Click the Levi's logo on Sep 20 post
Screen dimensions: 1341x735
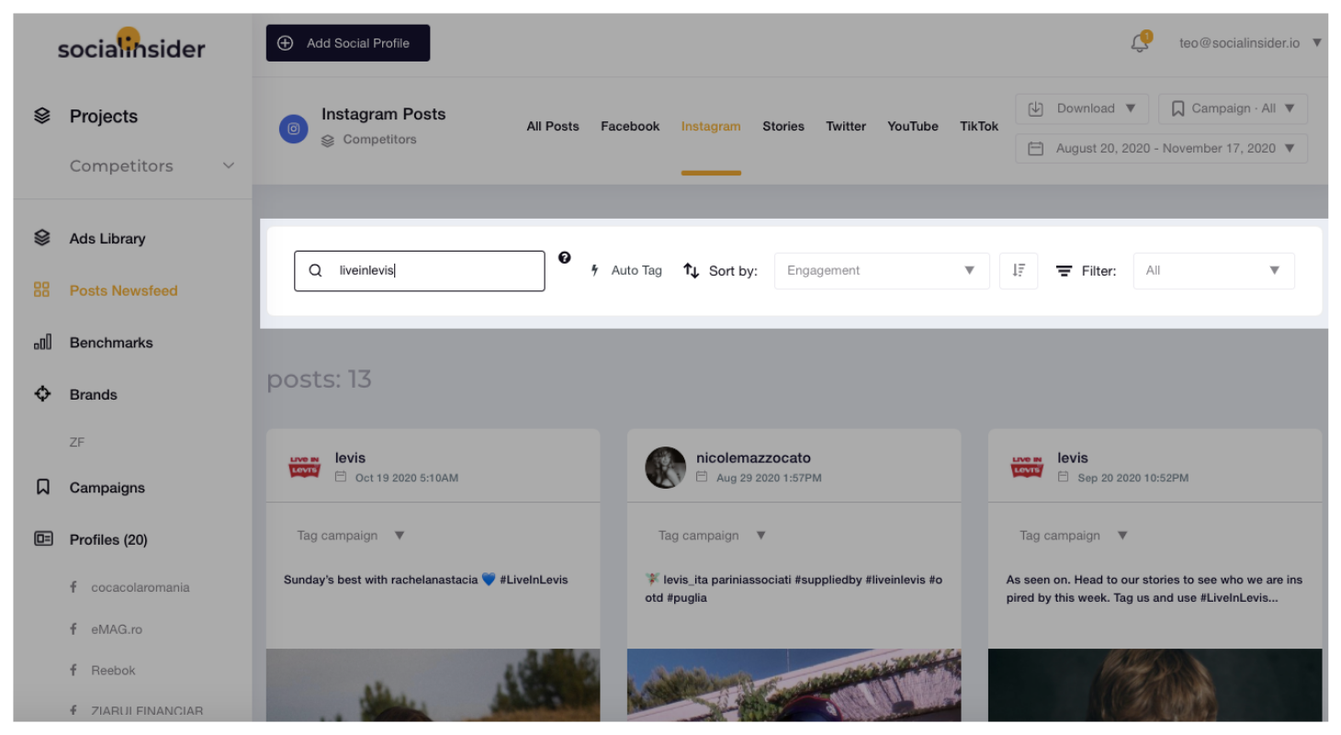1027,467
